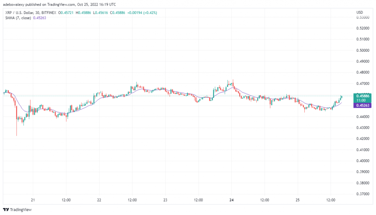Click the BITFINEX exchange label
Viewport: 376px width, 215px height.
click(49, 13)
